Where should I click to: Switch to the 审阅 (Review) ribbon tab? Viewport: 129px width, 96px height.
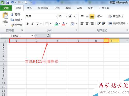click(x=79, y=8)
